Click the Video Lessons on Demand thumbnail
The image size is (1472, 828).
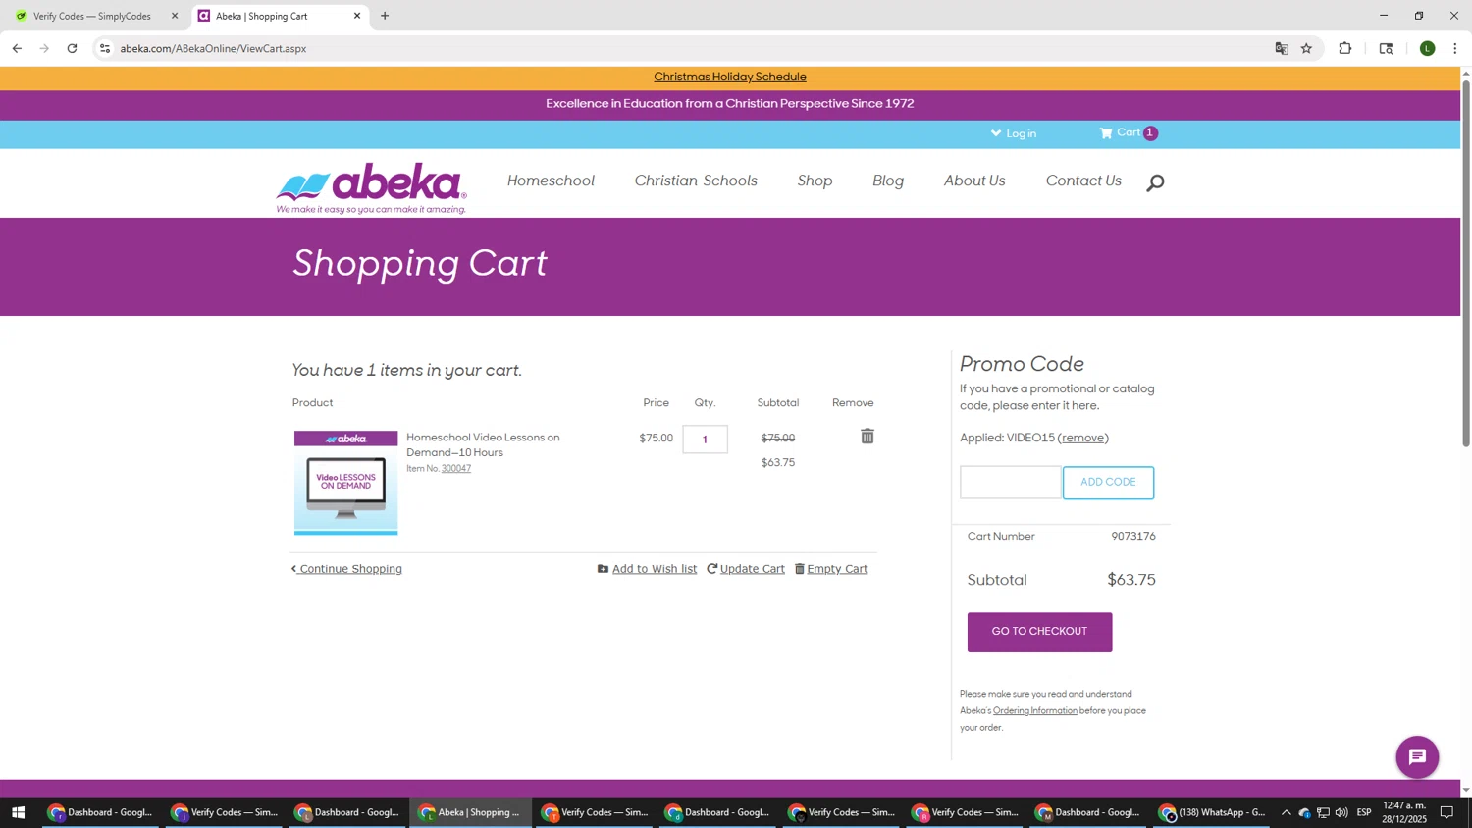click(x=345, y=483)
